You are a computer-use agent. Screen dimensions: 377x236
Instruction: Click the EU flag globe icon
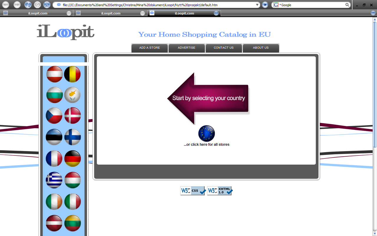(206, 134)
